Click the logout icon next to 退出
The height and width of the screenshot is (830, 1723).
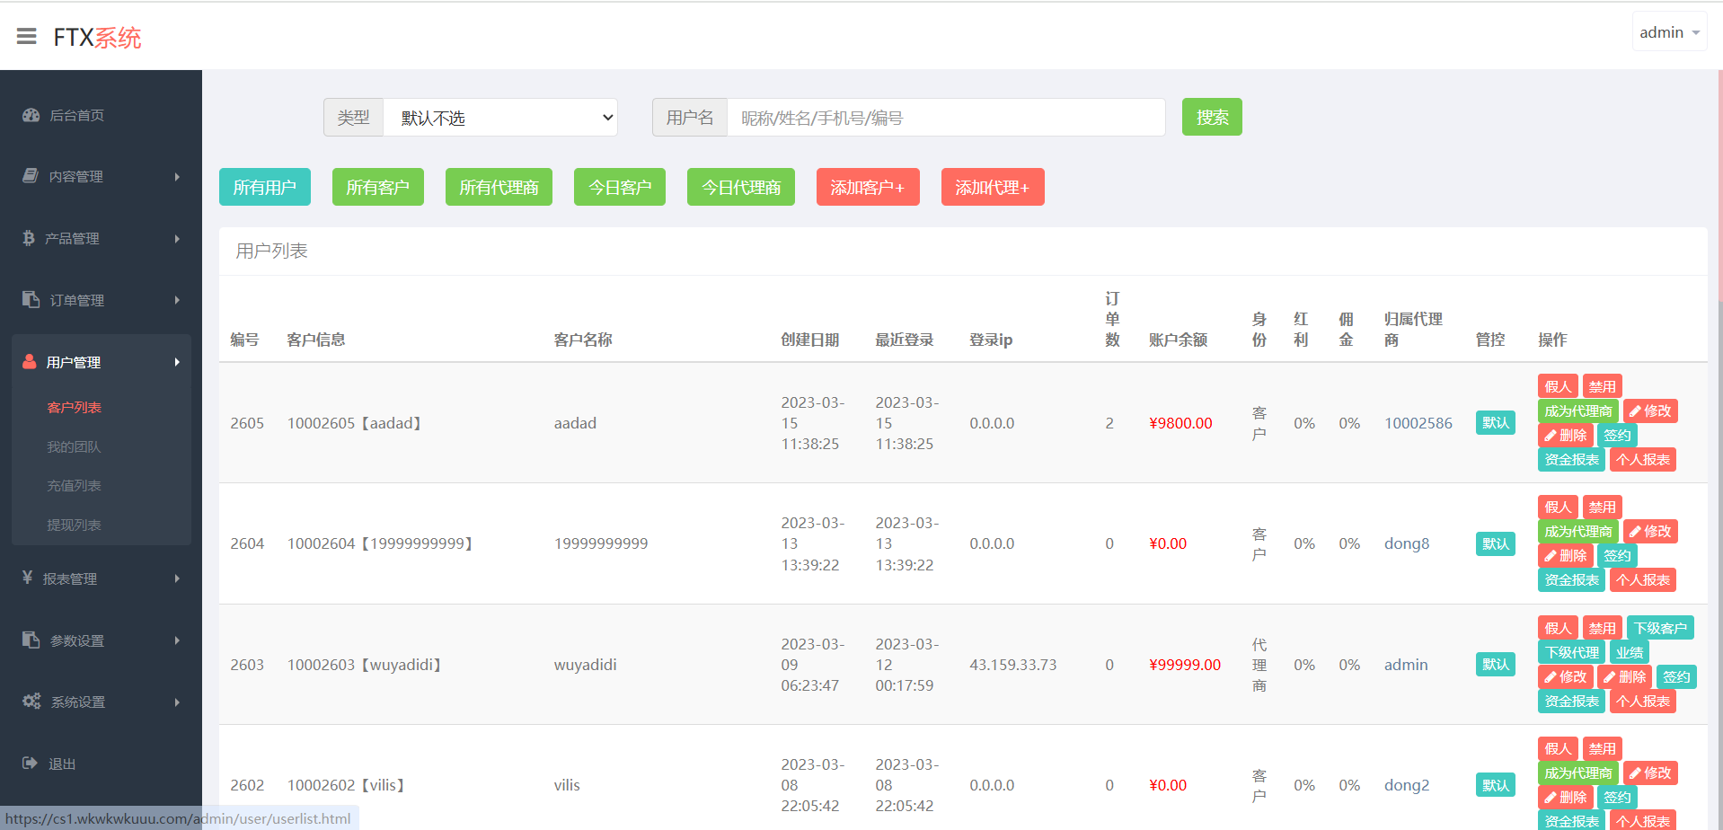(x=31, y=764)
